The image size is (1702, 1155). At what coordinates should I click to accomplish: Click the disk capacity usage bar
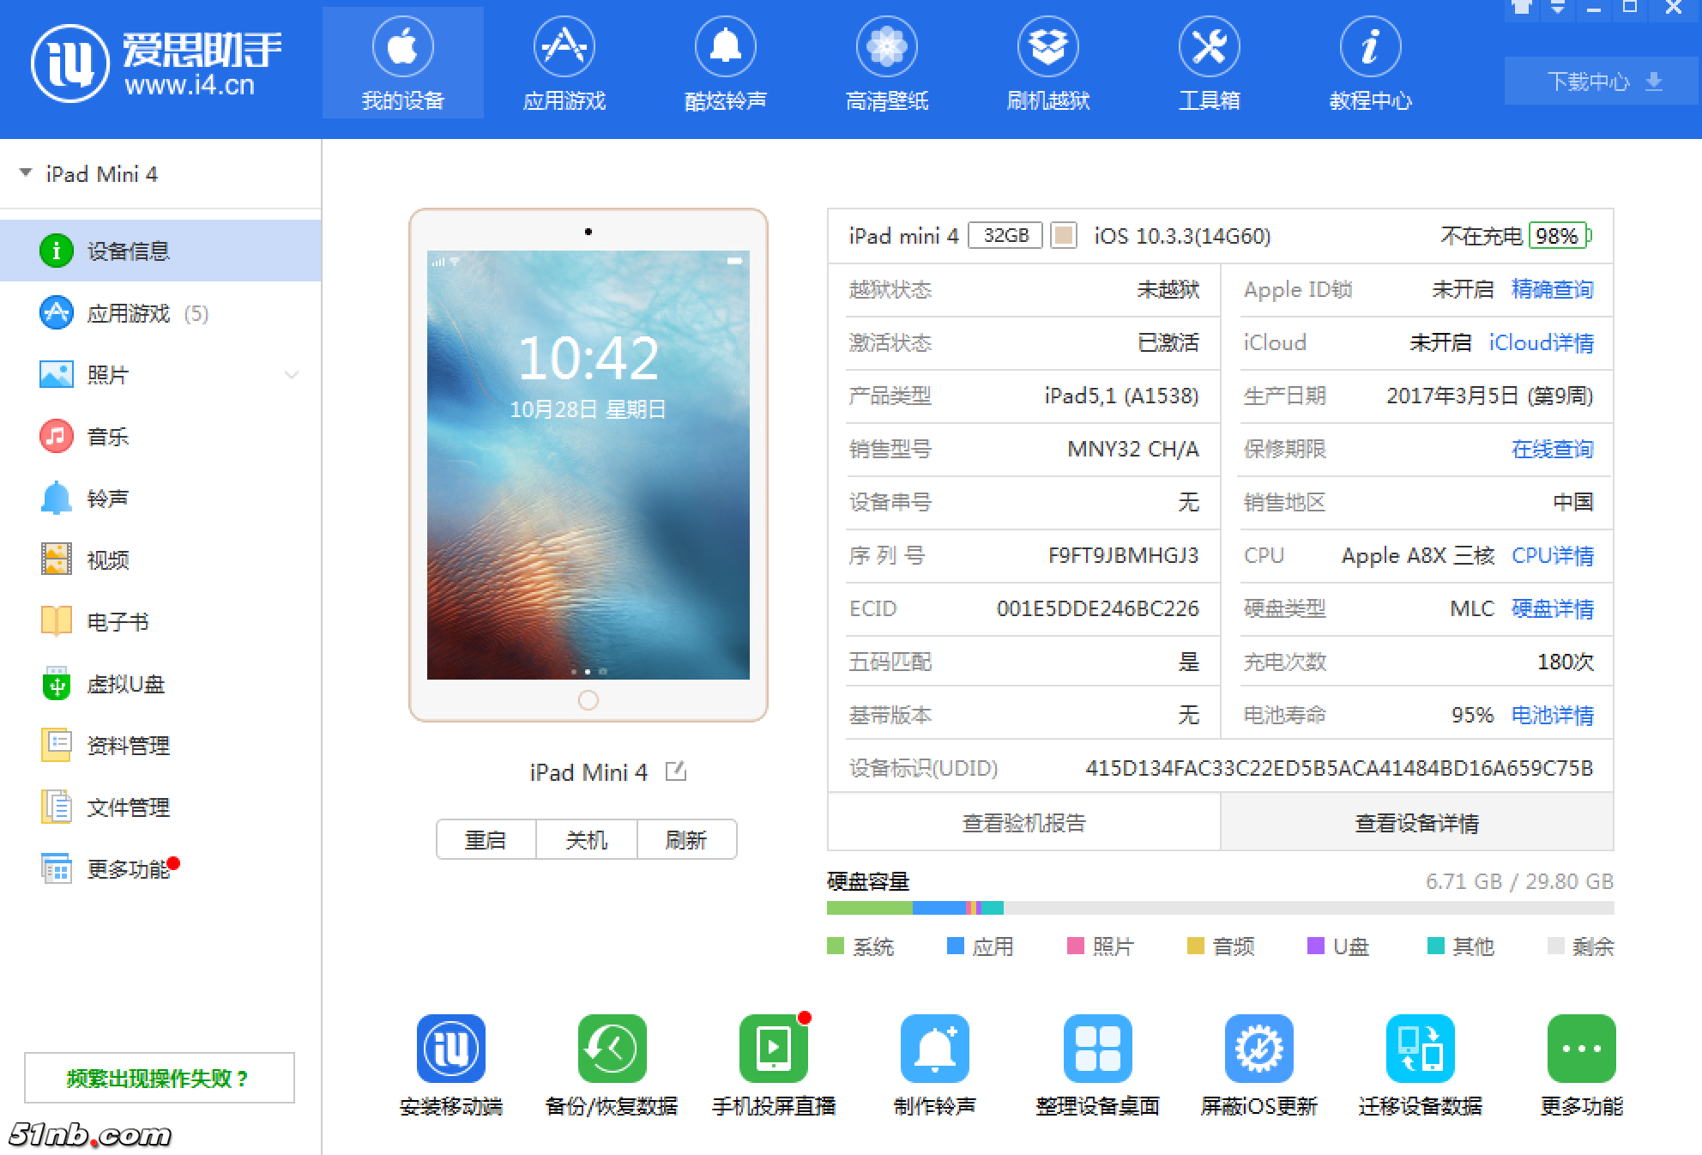click(x=1219, y=908)
